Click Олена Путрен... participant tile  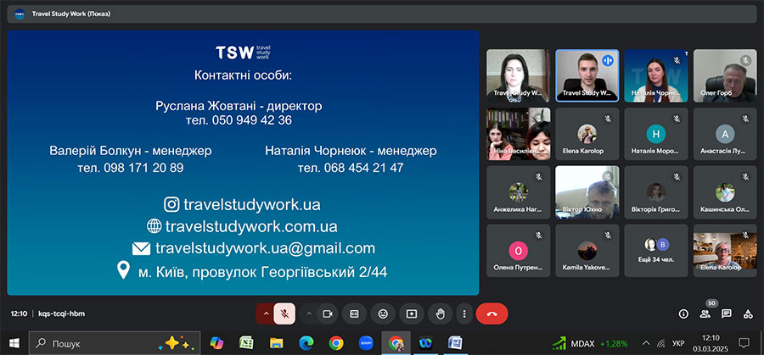click(519, 251)
